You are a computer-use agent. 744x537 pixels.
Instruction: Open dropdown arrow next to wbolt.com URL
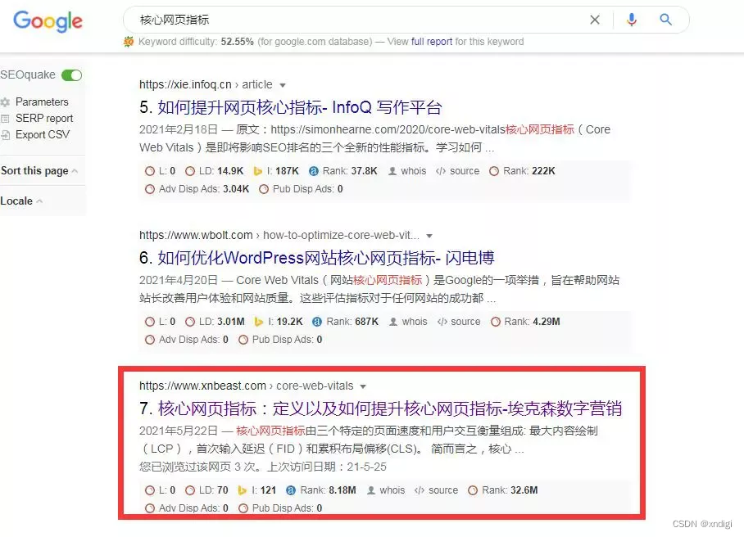[429, 236]
